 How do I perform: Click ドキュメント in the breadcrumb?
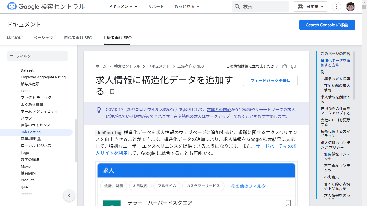[159, 66]
